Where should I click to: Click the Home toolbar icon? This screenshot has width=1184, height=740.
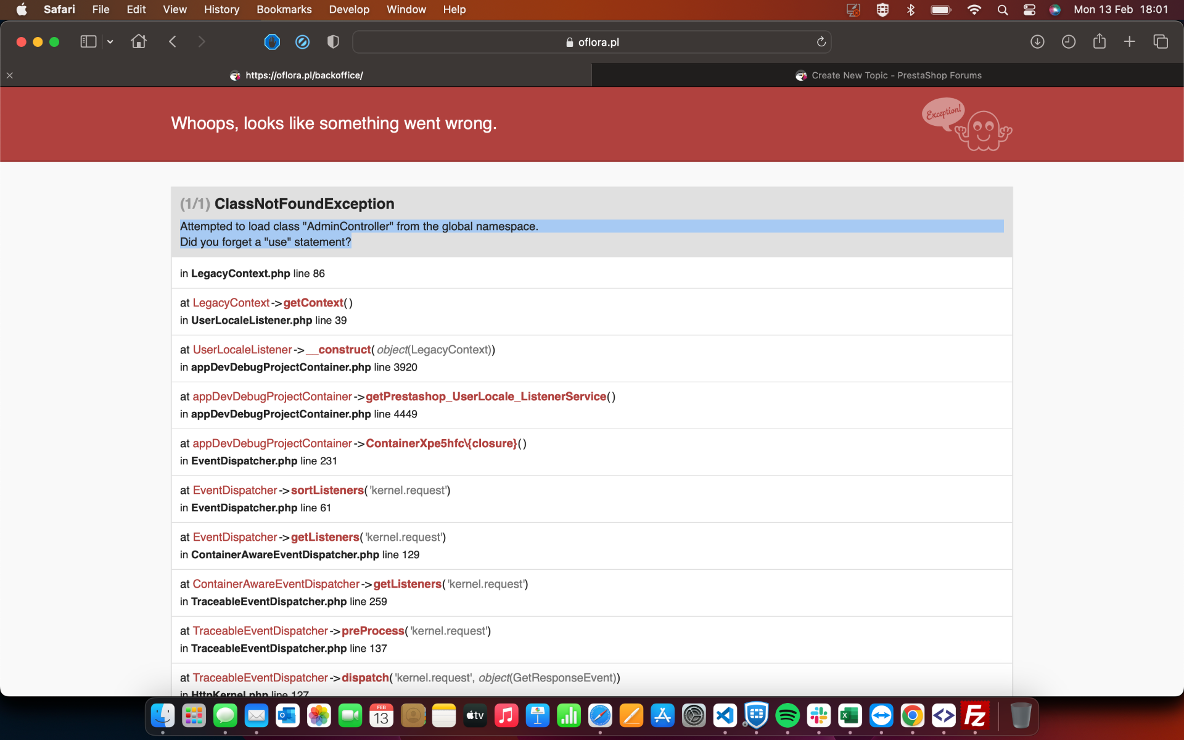139,42
